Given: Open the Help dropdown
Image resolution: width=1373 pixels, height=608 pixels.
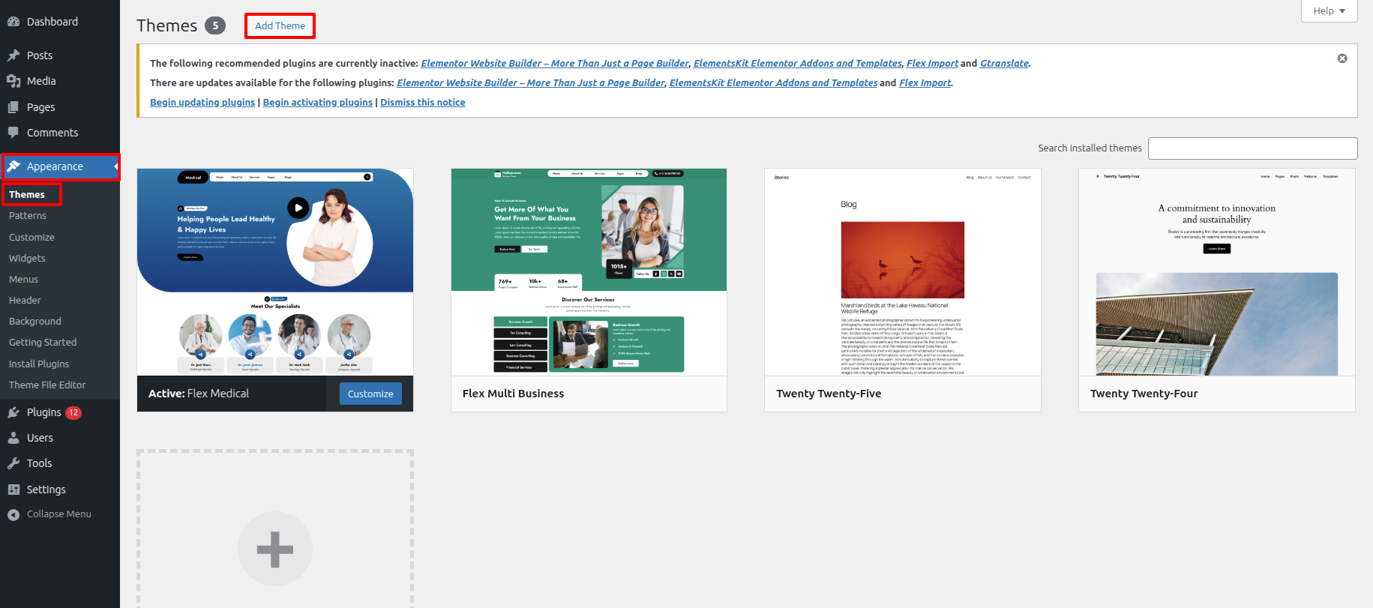Looking at the screenshot, I should [x=1330, y=10].
